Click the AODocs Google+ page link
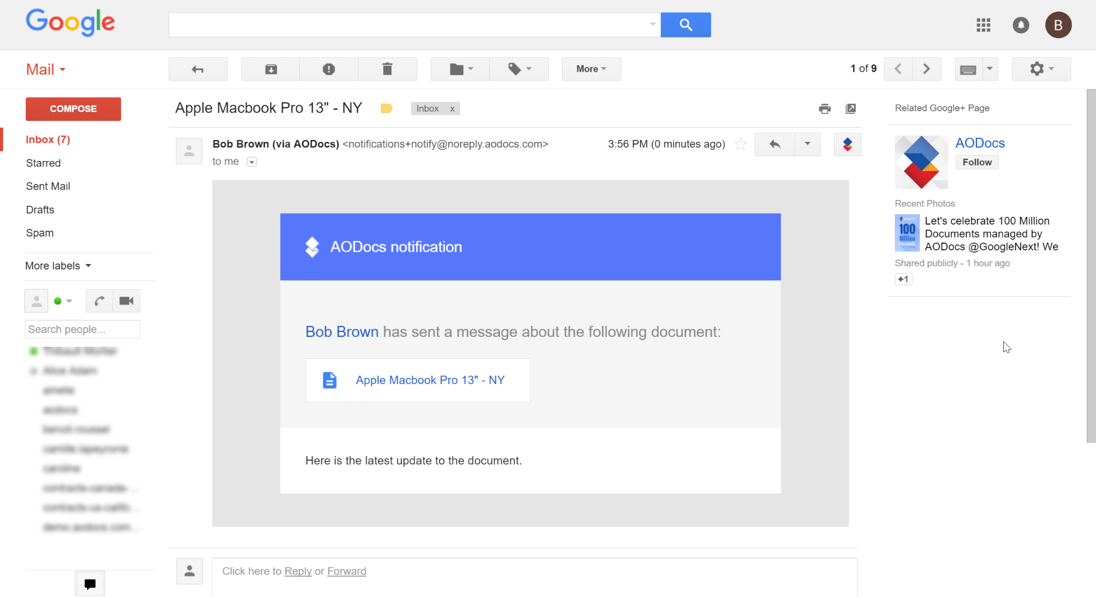Screen dimensions: 1096x597 point(980,143)
